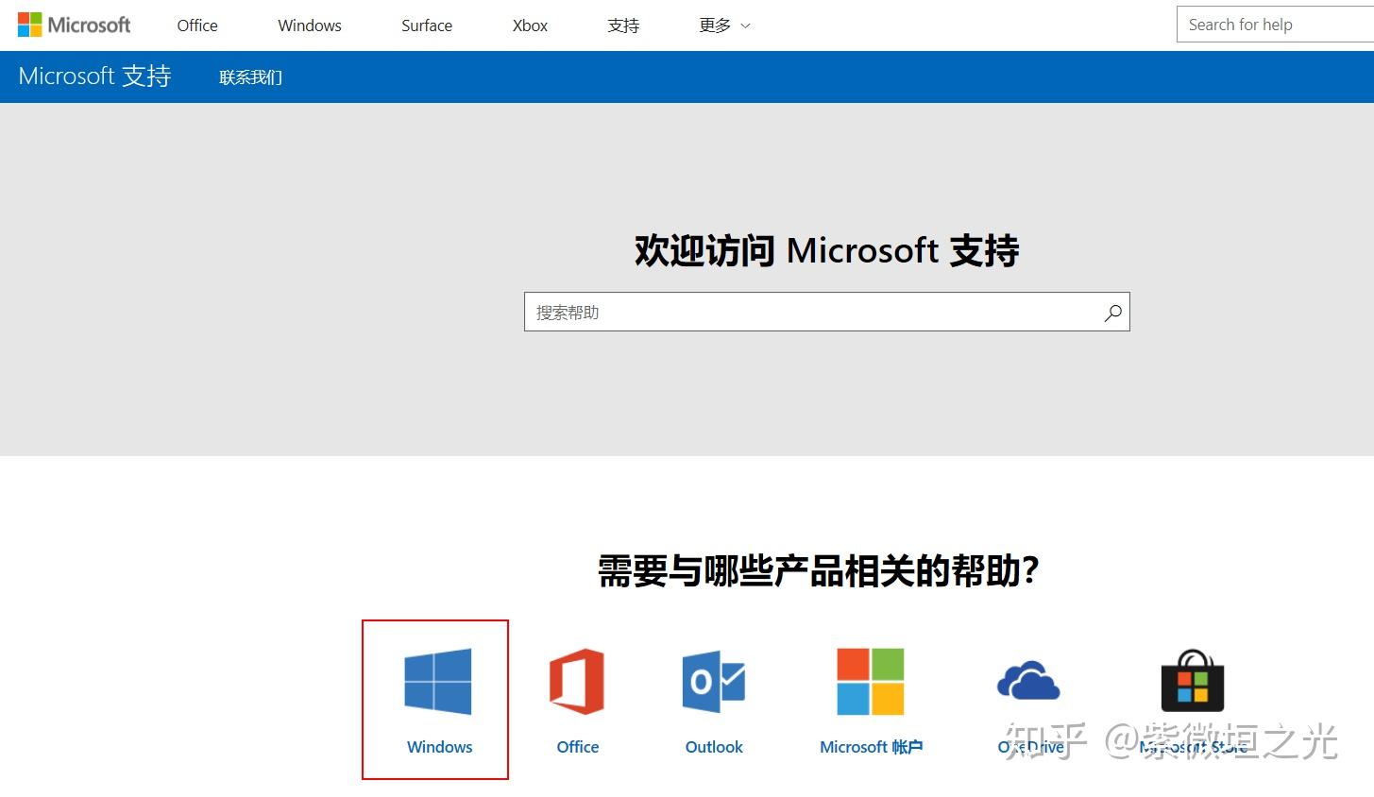
Task: Open the 联系我们 link
Action: pyautogui.click(x=250, y=76)
